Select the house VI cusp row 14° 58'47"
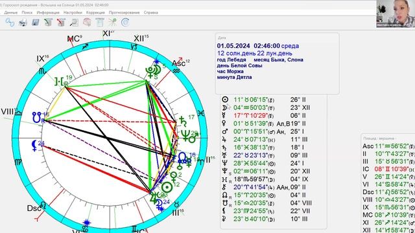 (x=388, y=184)
